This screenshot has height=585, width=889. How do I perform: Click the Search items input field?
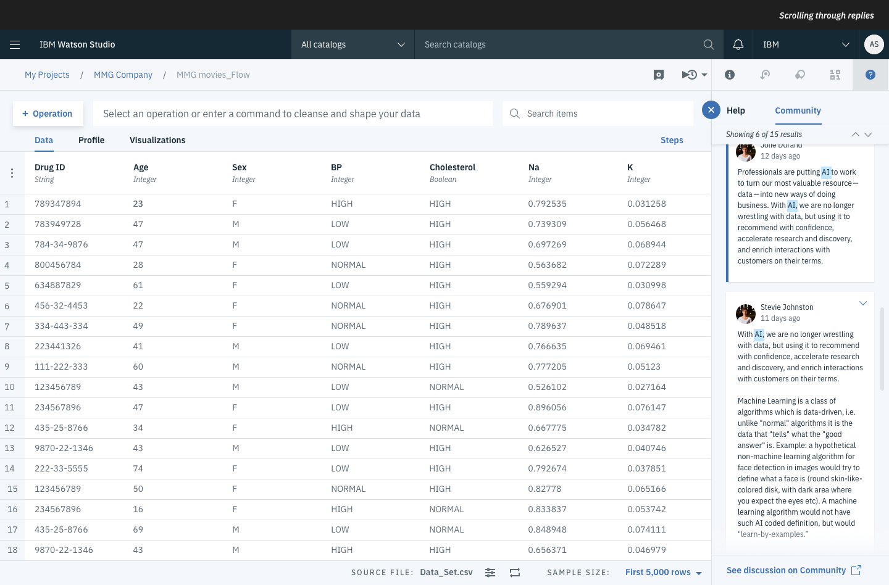point(605,114)
